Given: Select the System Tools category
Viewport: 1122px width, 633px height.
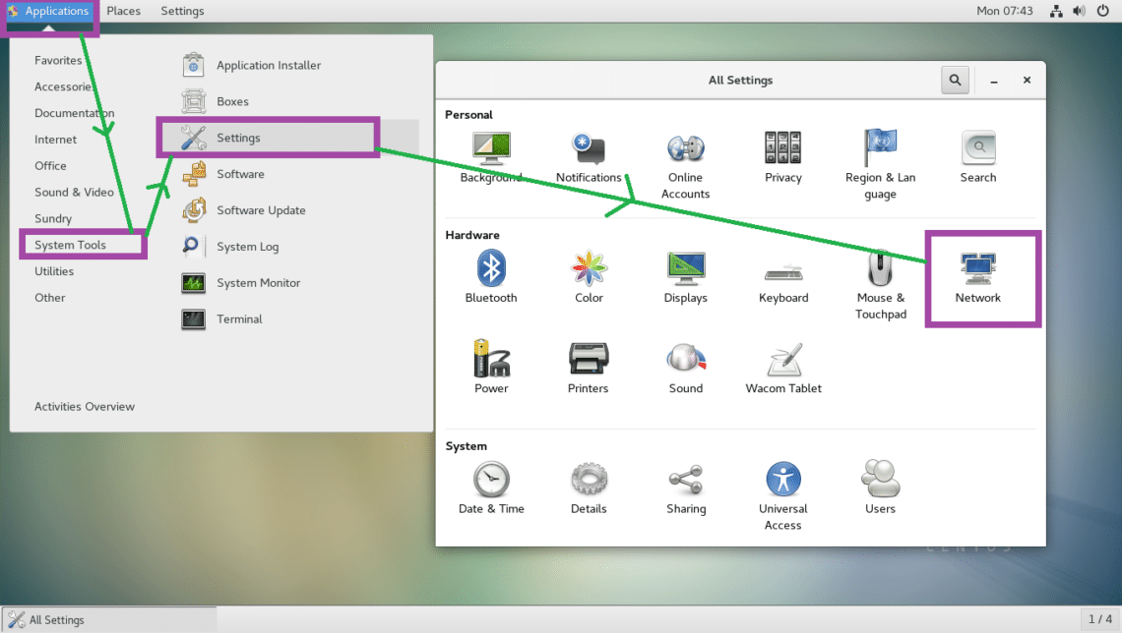Looking at the screenshot, I should pyautogui.click(x=71, y=245).
